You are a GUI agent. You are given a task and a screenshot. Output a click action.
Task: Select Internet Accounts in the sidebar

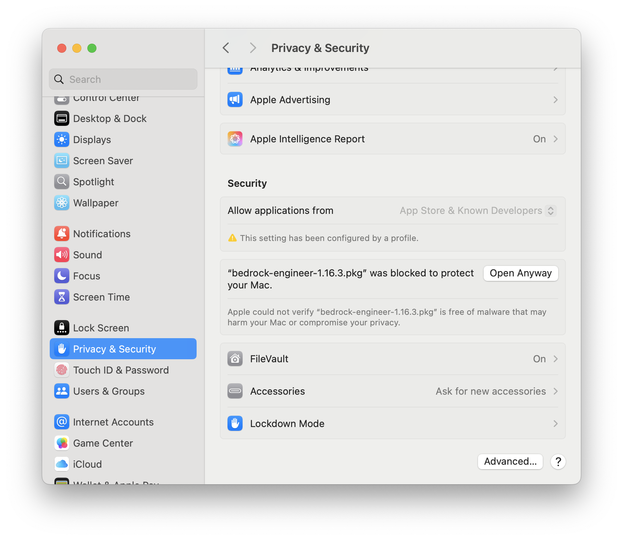point(113,422)
